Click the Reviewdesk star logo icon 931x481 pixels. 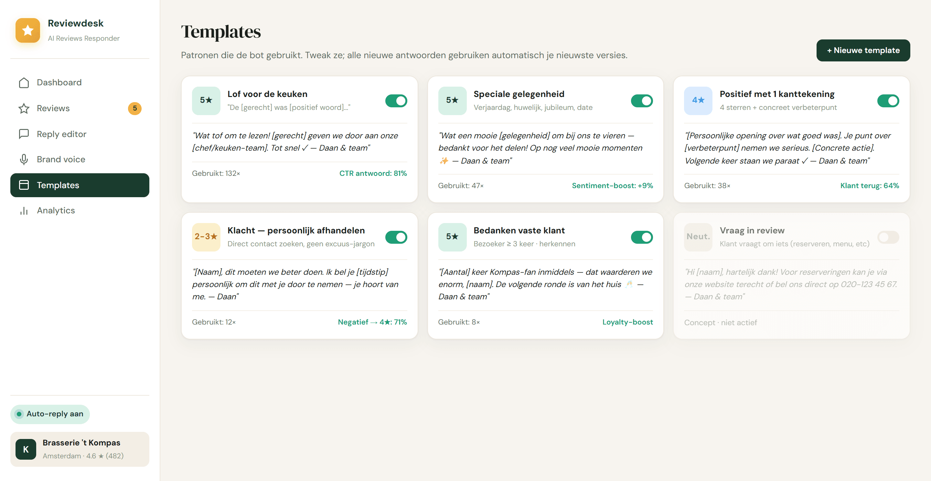pyautogui.click(x=27, y=30)
